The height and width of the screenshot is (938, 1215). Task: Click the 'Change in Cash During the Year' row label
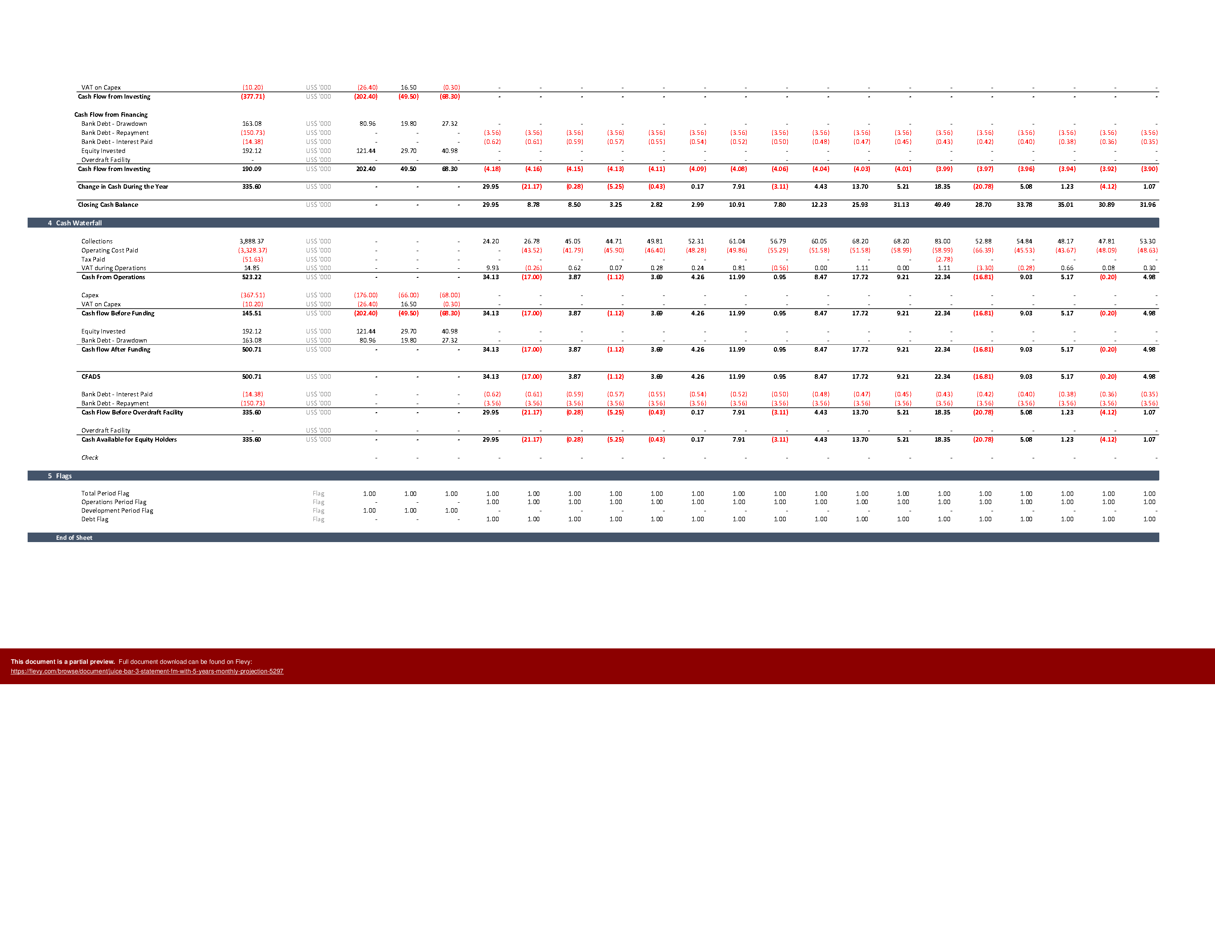coord(123,187)
